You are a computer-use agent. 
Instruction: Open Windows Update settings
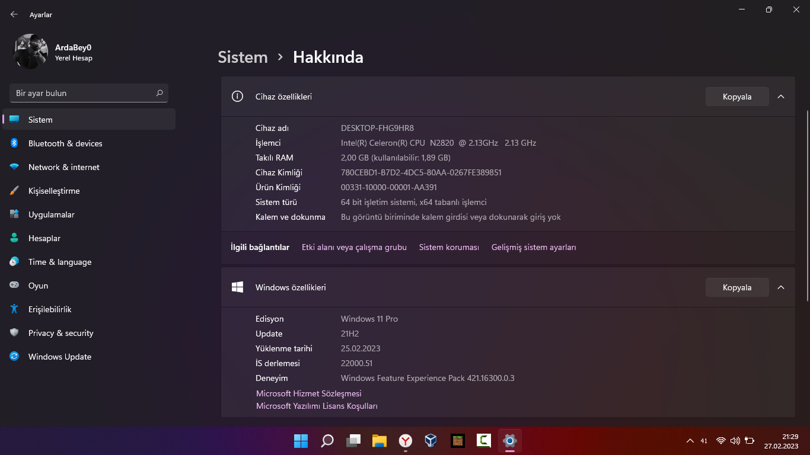tap(89, 357)
